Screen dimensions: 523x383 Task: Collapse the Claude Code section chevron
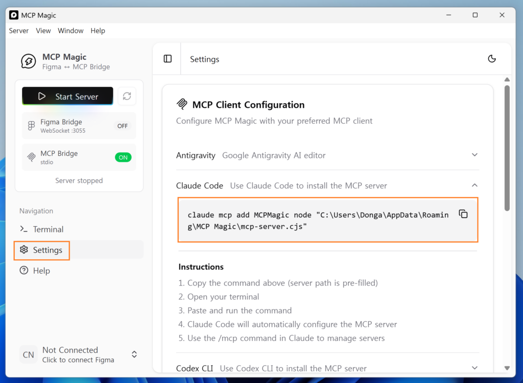(474, 185)
